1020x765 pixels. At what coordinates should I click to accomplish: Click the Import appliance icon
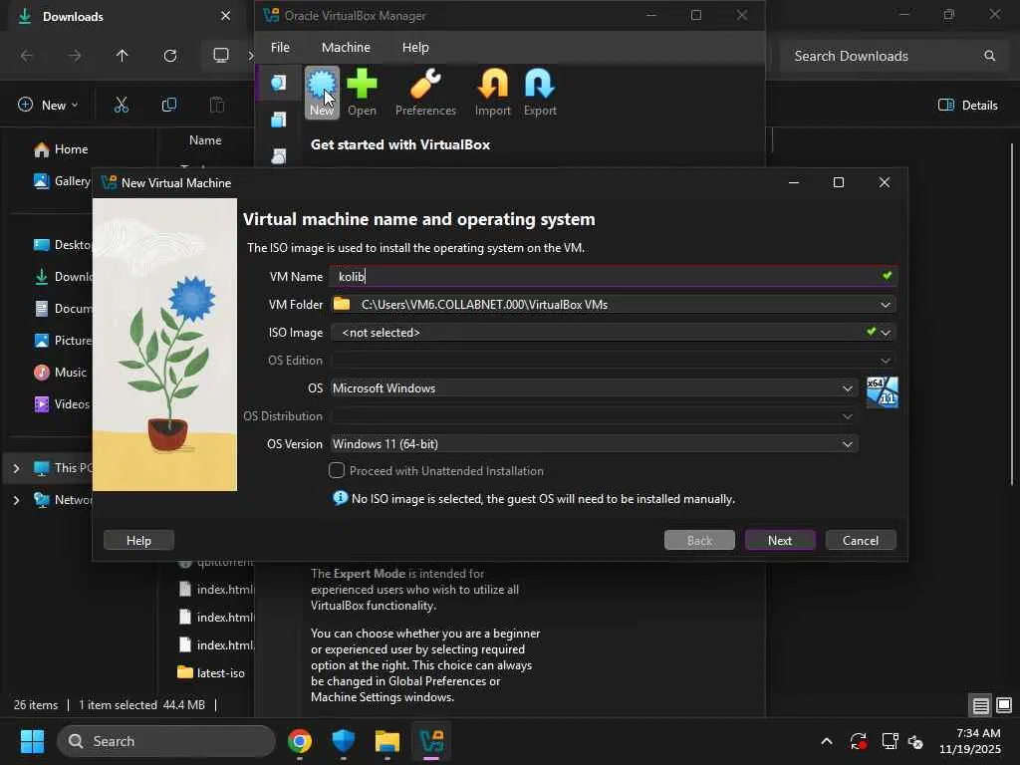coord(492,93)
